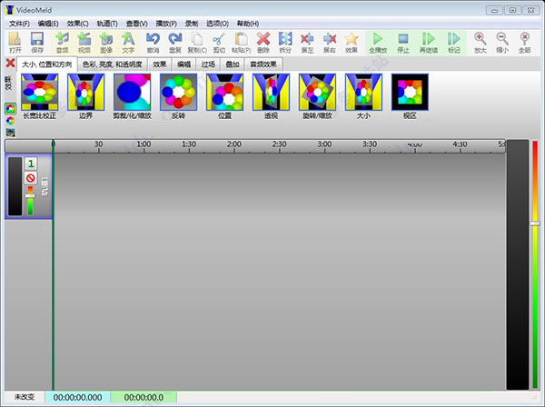
Task: Open the 录制 menu
Action: tap(192, 24)
